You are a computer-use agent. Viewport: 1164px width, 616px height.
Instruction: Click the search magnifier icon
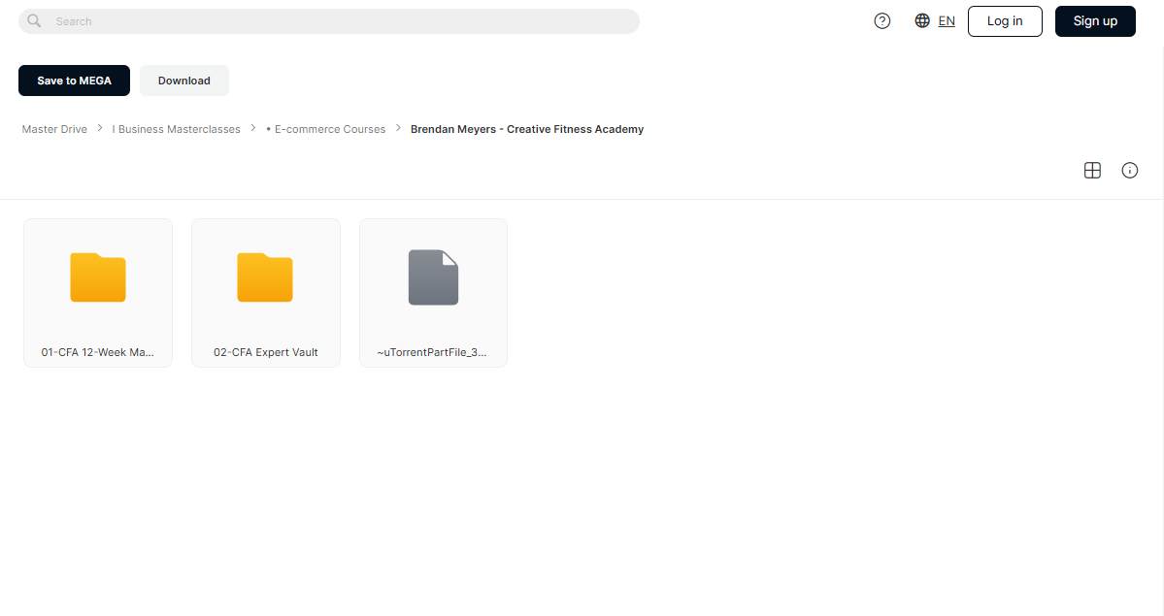(x=34, y=20)
